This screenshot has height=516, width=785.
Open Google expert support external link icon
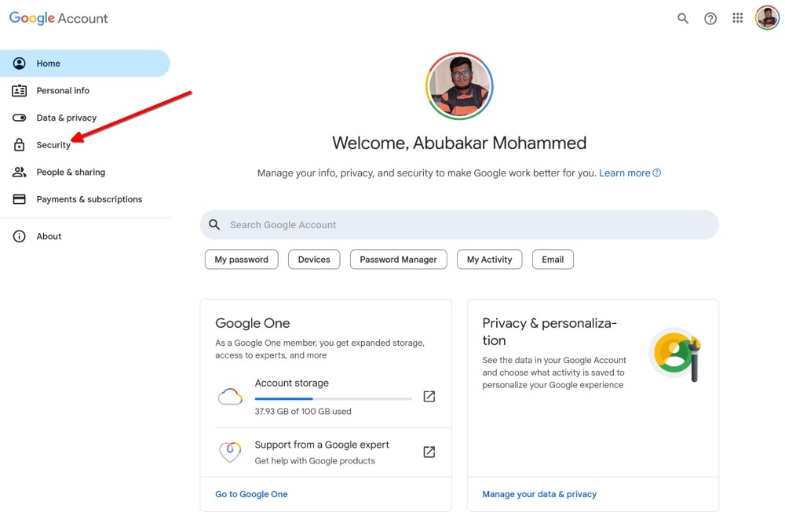click(429, 452)
